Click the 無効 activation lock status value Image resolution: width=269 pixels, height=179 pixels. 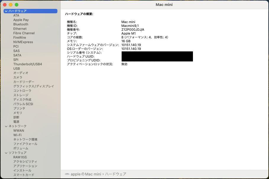pos(124,64)
